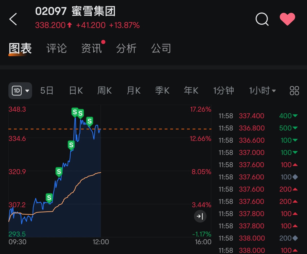Open the 资讯 tab
Viewport: 307px width, 254px height.
(92, 48)
